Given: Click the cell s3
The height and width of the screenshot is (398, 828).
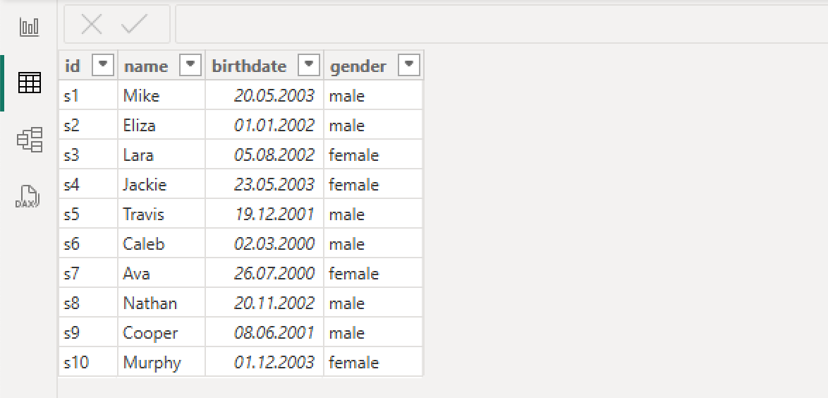Looking at the screenshot, I should coord(88,155).
